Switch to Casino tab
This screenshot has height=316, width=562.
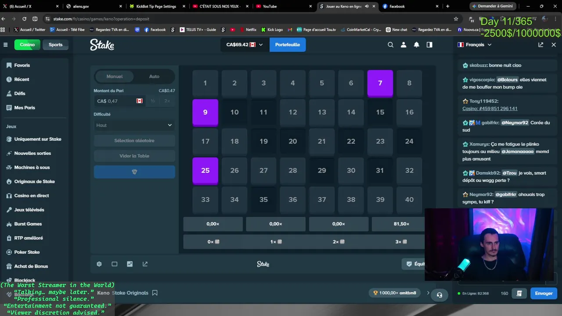[x=27, y=45]
